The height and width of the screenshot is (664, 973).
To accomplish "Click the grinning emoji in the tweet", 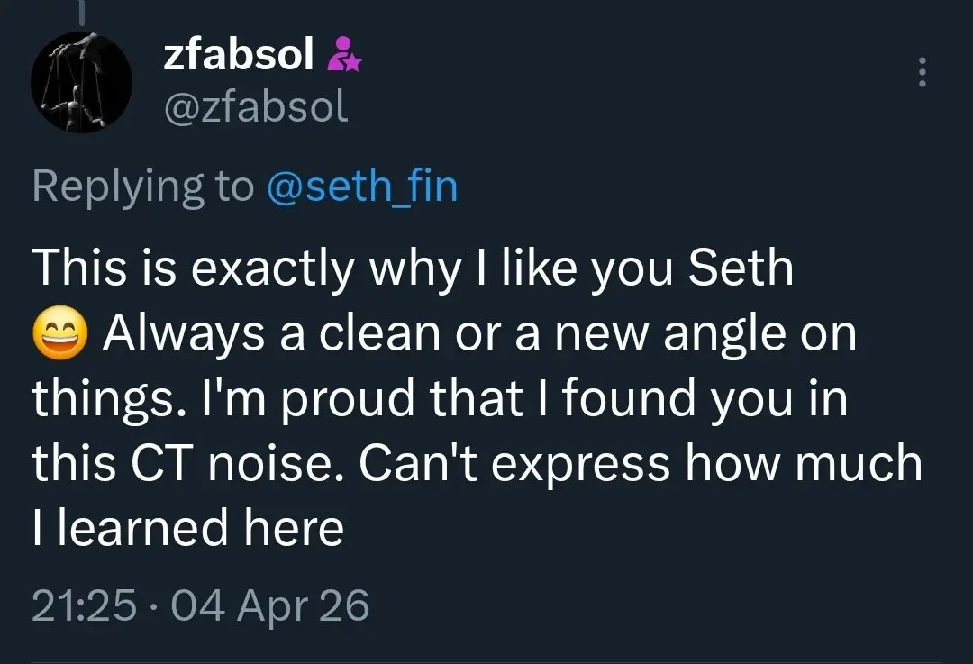I will click(59, 336).
